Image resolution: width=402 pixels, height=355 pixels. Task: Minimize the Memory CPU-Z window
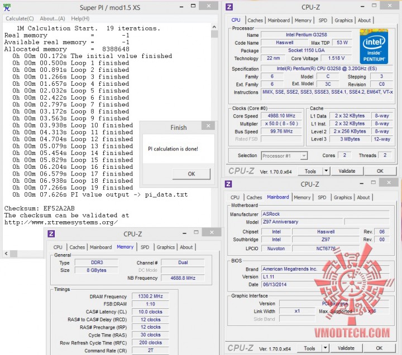[184, 233]
